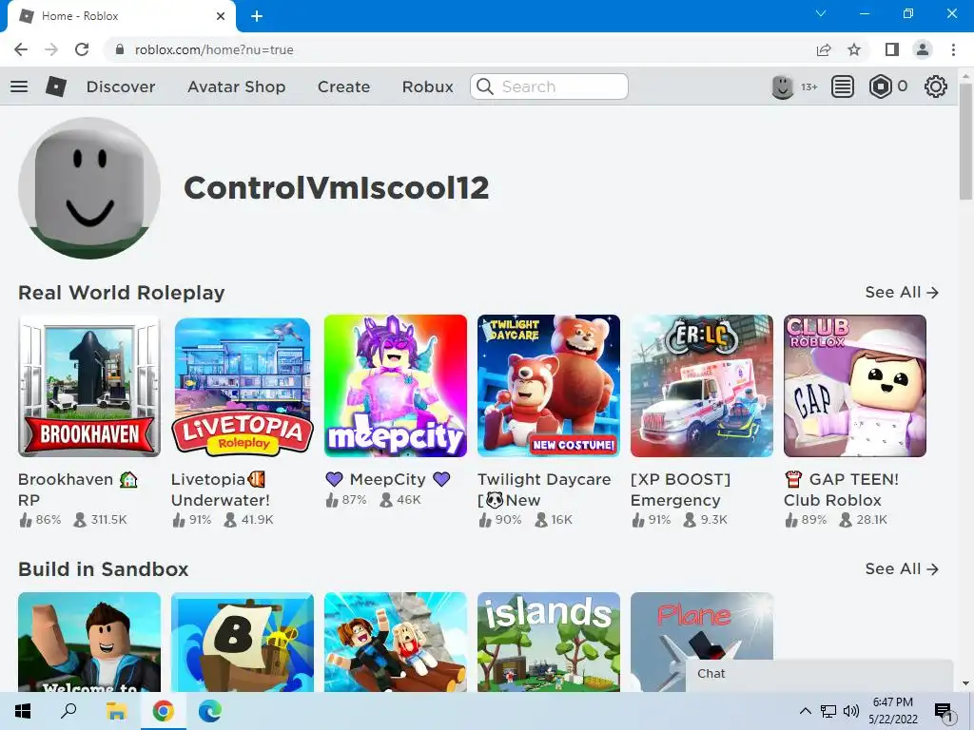The width and height of the screenshot is (974, 730).
Task: Open the islands game thumbnail
Action: [x=549, y=642]
